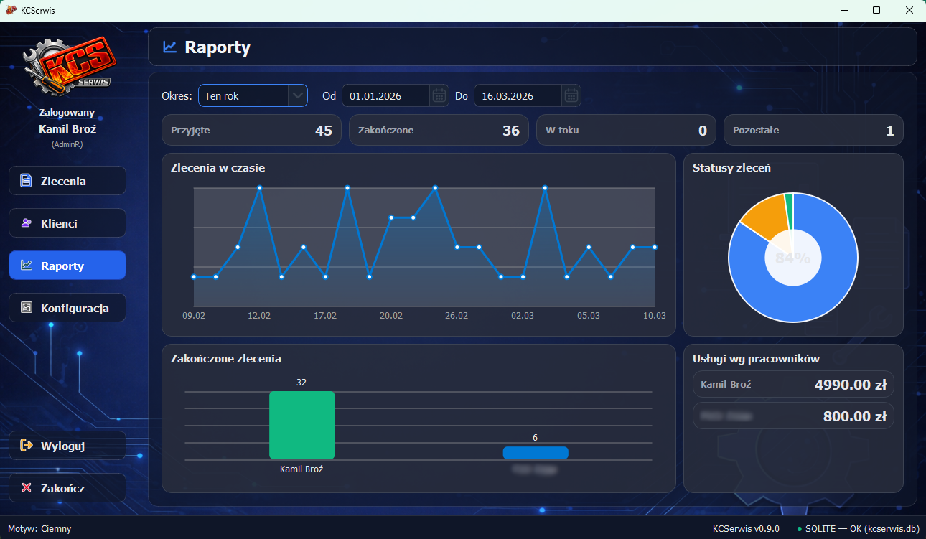The height and width of the screenshot is (539, 926).
Task: Click the Do date field 16.03.2026
Action: click(517, 95)
